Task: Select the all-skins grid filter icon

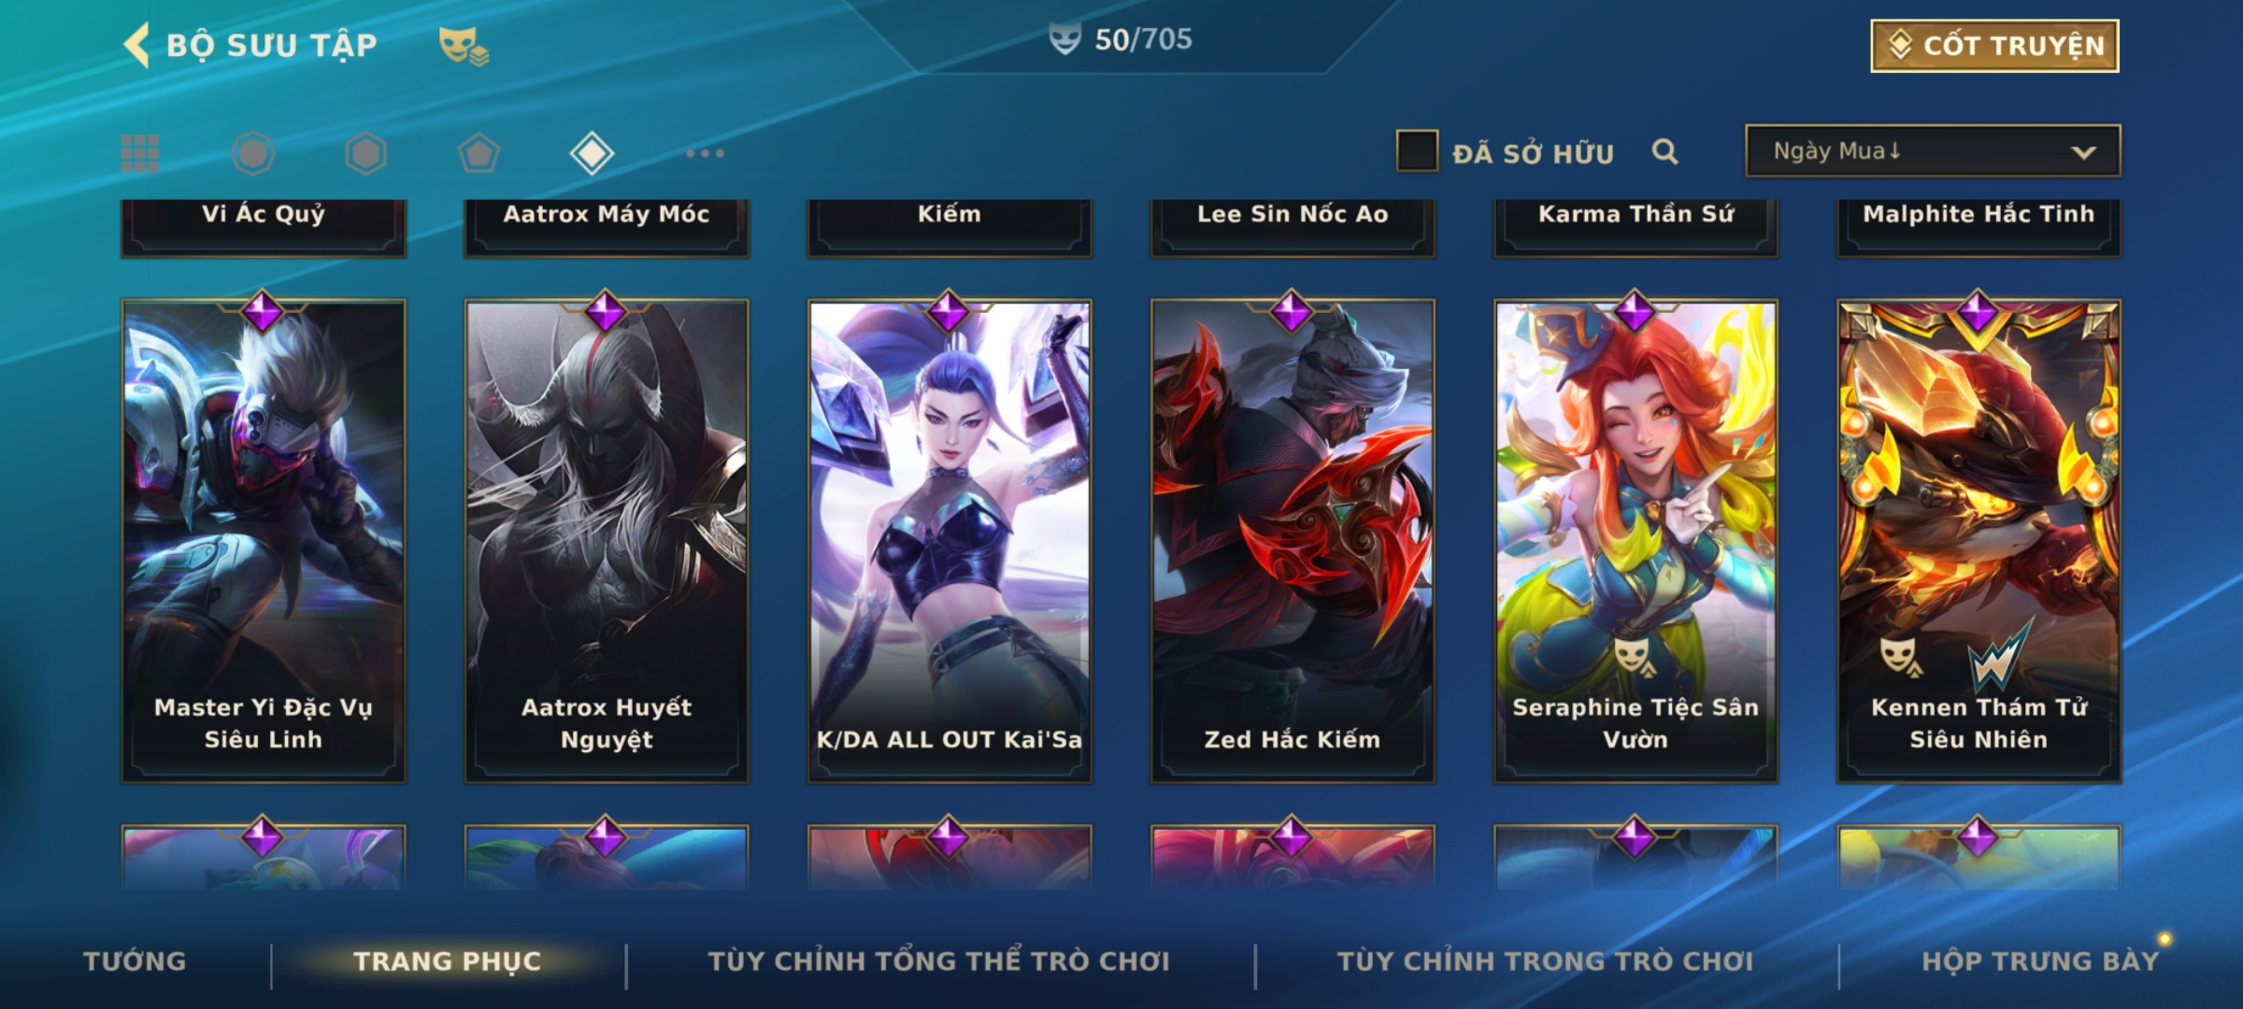Action: click(x=140, y=153)
